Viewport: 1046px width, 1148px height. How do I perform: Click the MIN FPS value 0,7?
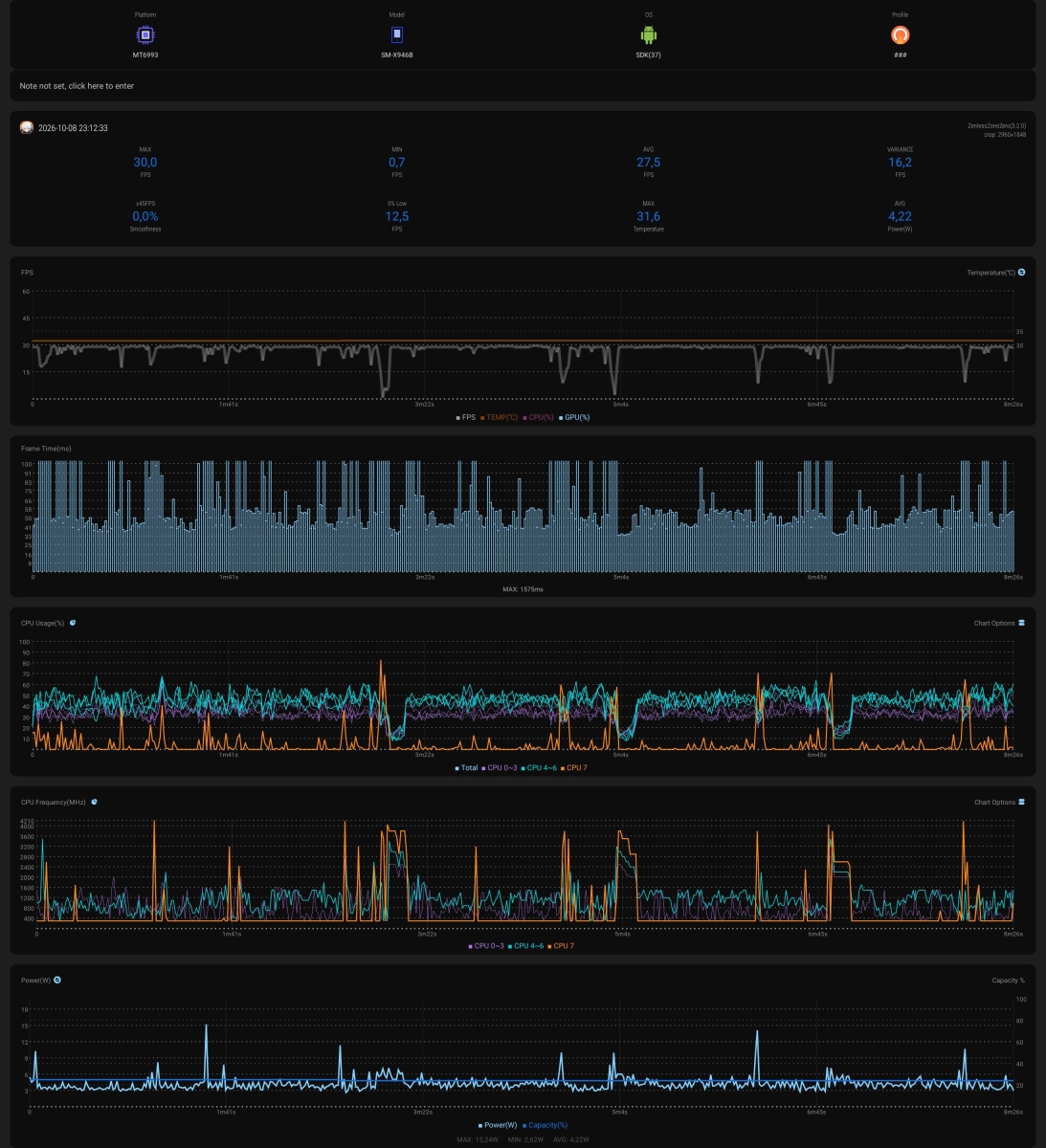(397, 163)
